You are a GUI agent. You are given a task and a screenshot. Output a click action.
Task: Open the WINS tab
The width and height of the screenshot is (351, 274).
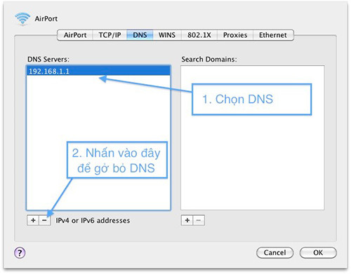tap(167, 35)
